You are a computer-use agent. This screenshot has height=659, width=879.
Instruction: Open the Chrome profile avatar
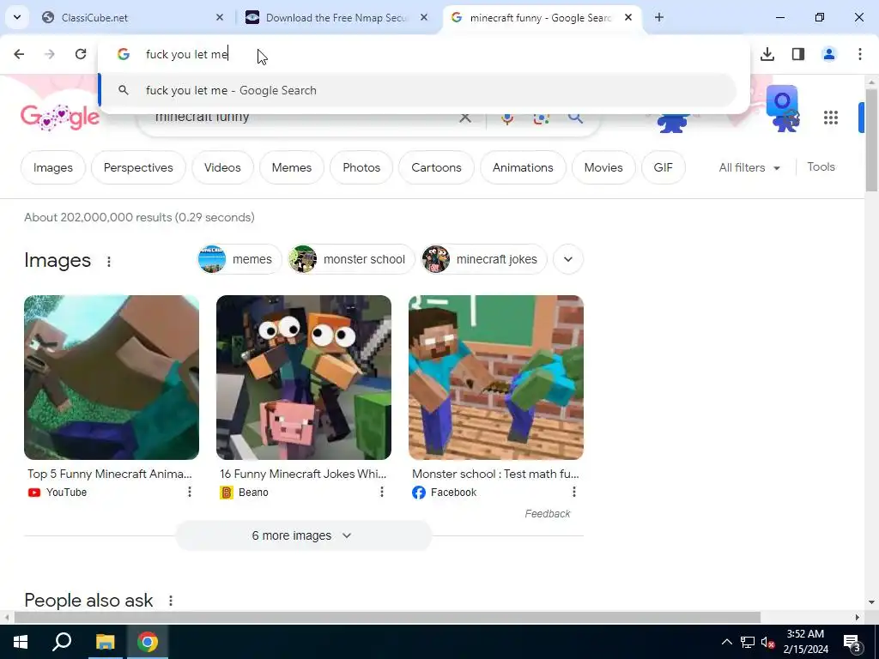coord(829,54)
